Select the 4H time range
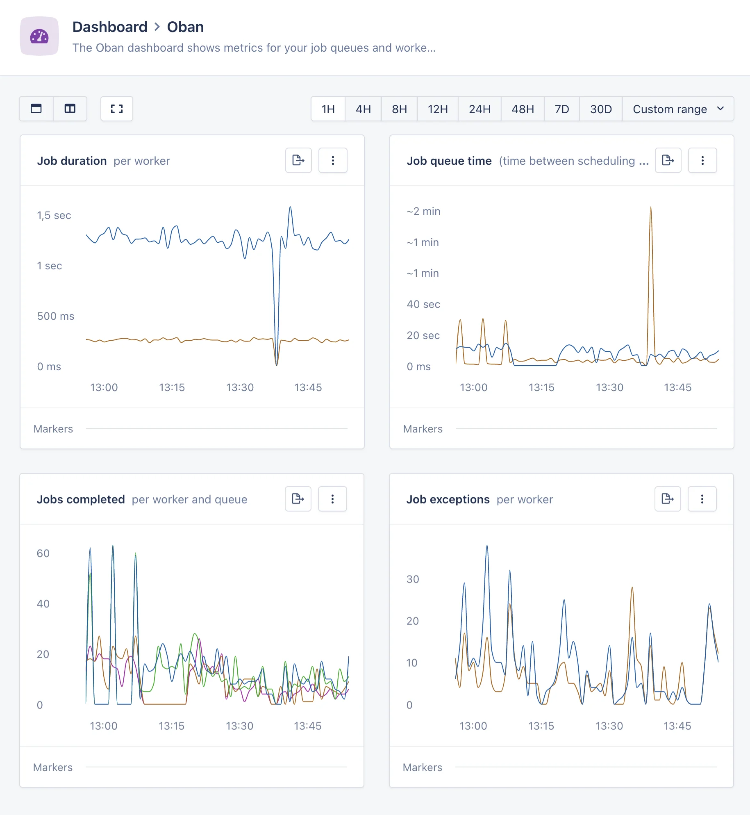 [x=363, y=109]
